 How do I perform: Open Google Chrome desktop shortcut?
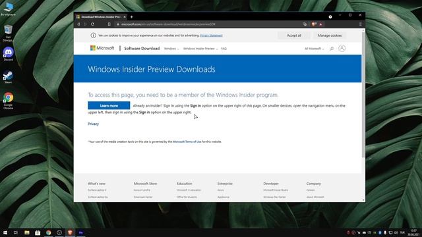coord(9,101)
